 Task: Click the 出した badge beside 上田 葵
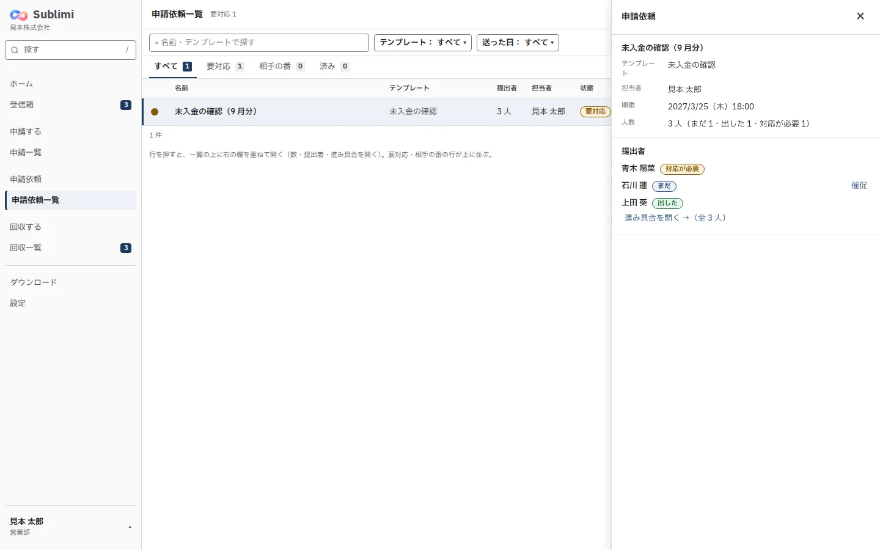[x=667, y=204]
